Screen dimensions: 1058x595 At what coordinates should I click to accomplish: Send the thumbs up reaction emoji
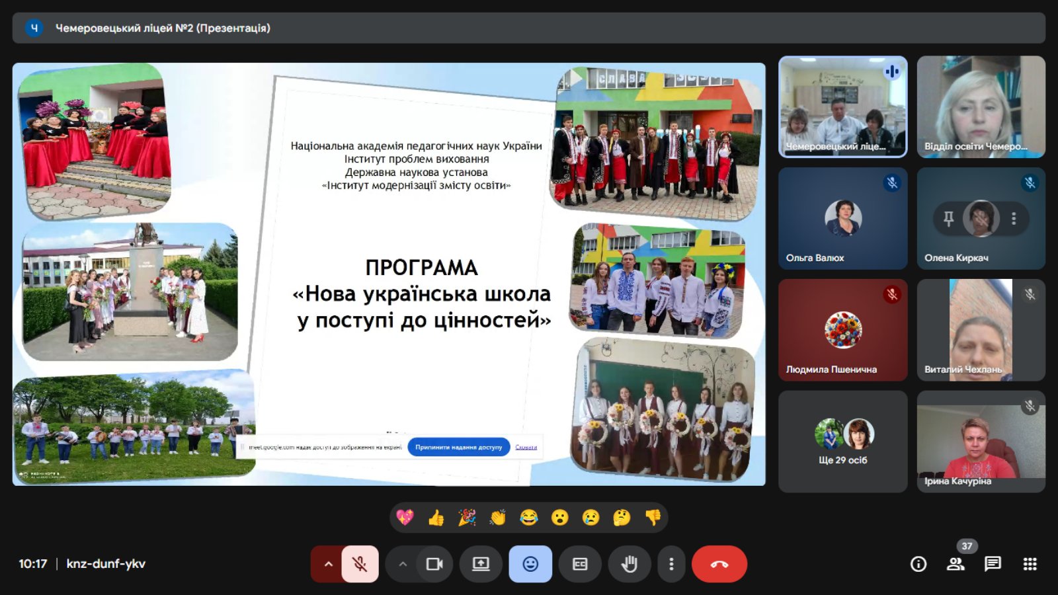436,518
